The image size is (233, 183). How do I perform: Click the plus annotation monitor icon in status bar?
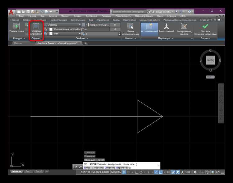pos(203,172)
